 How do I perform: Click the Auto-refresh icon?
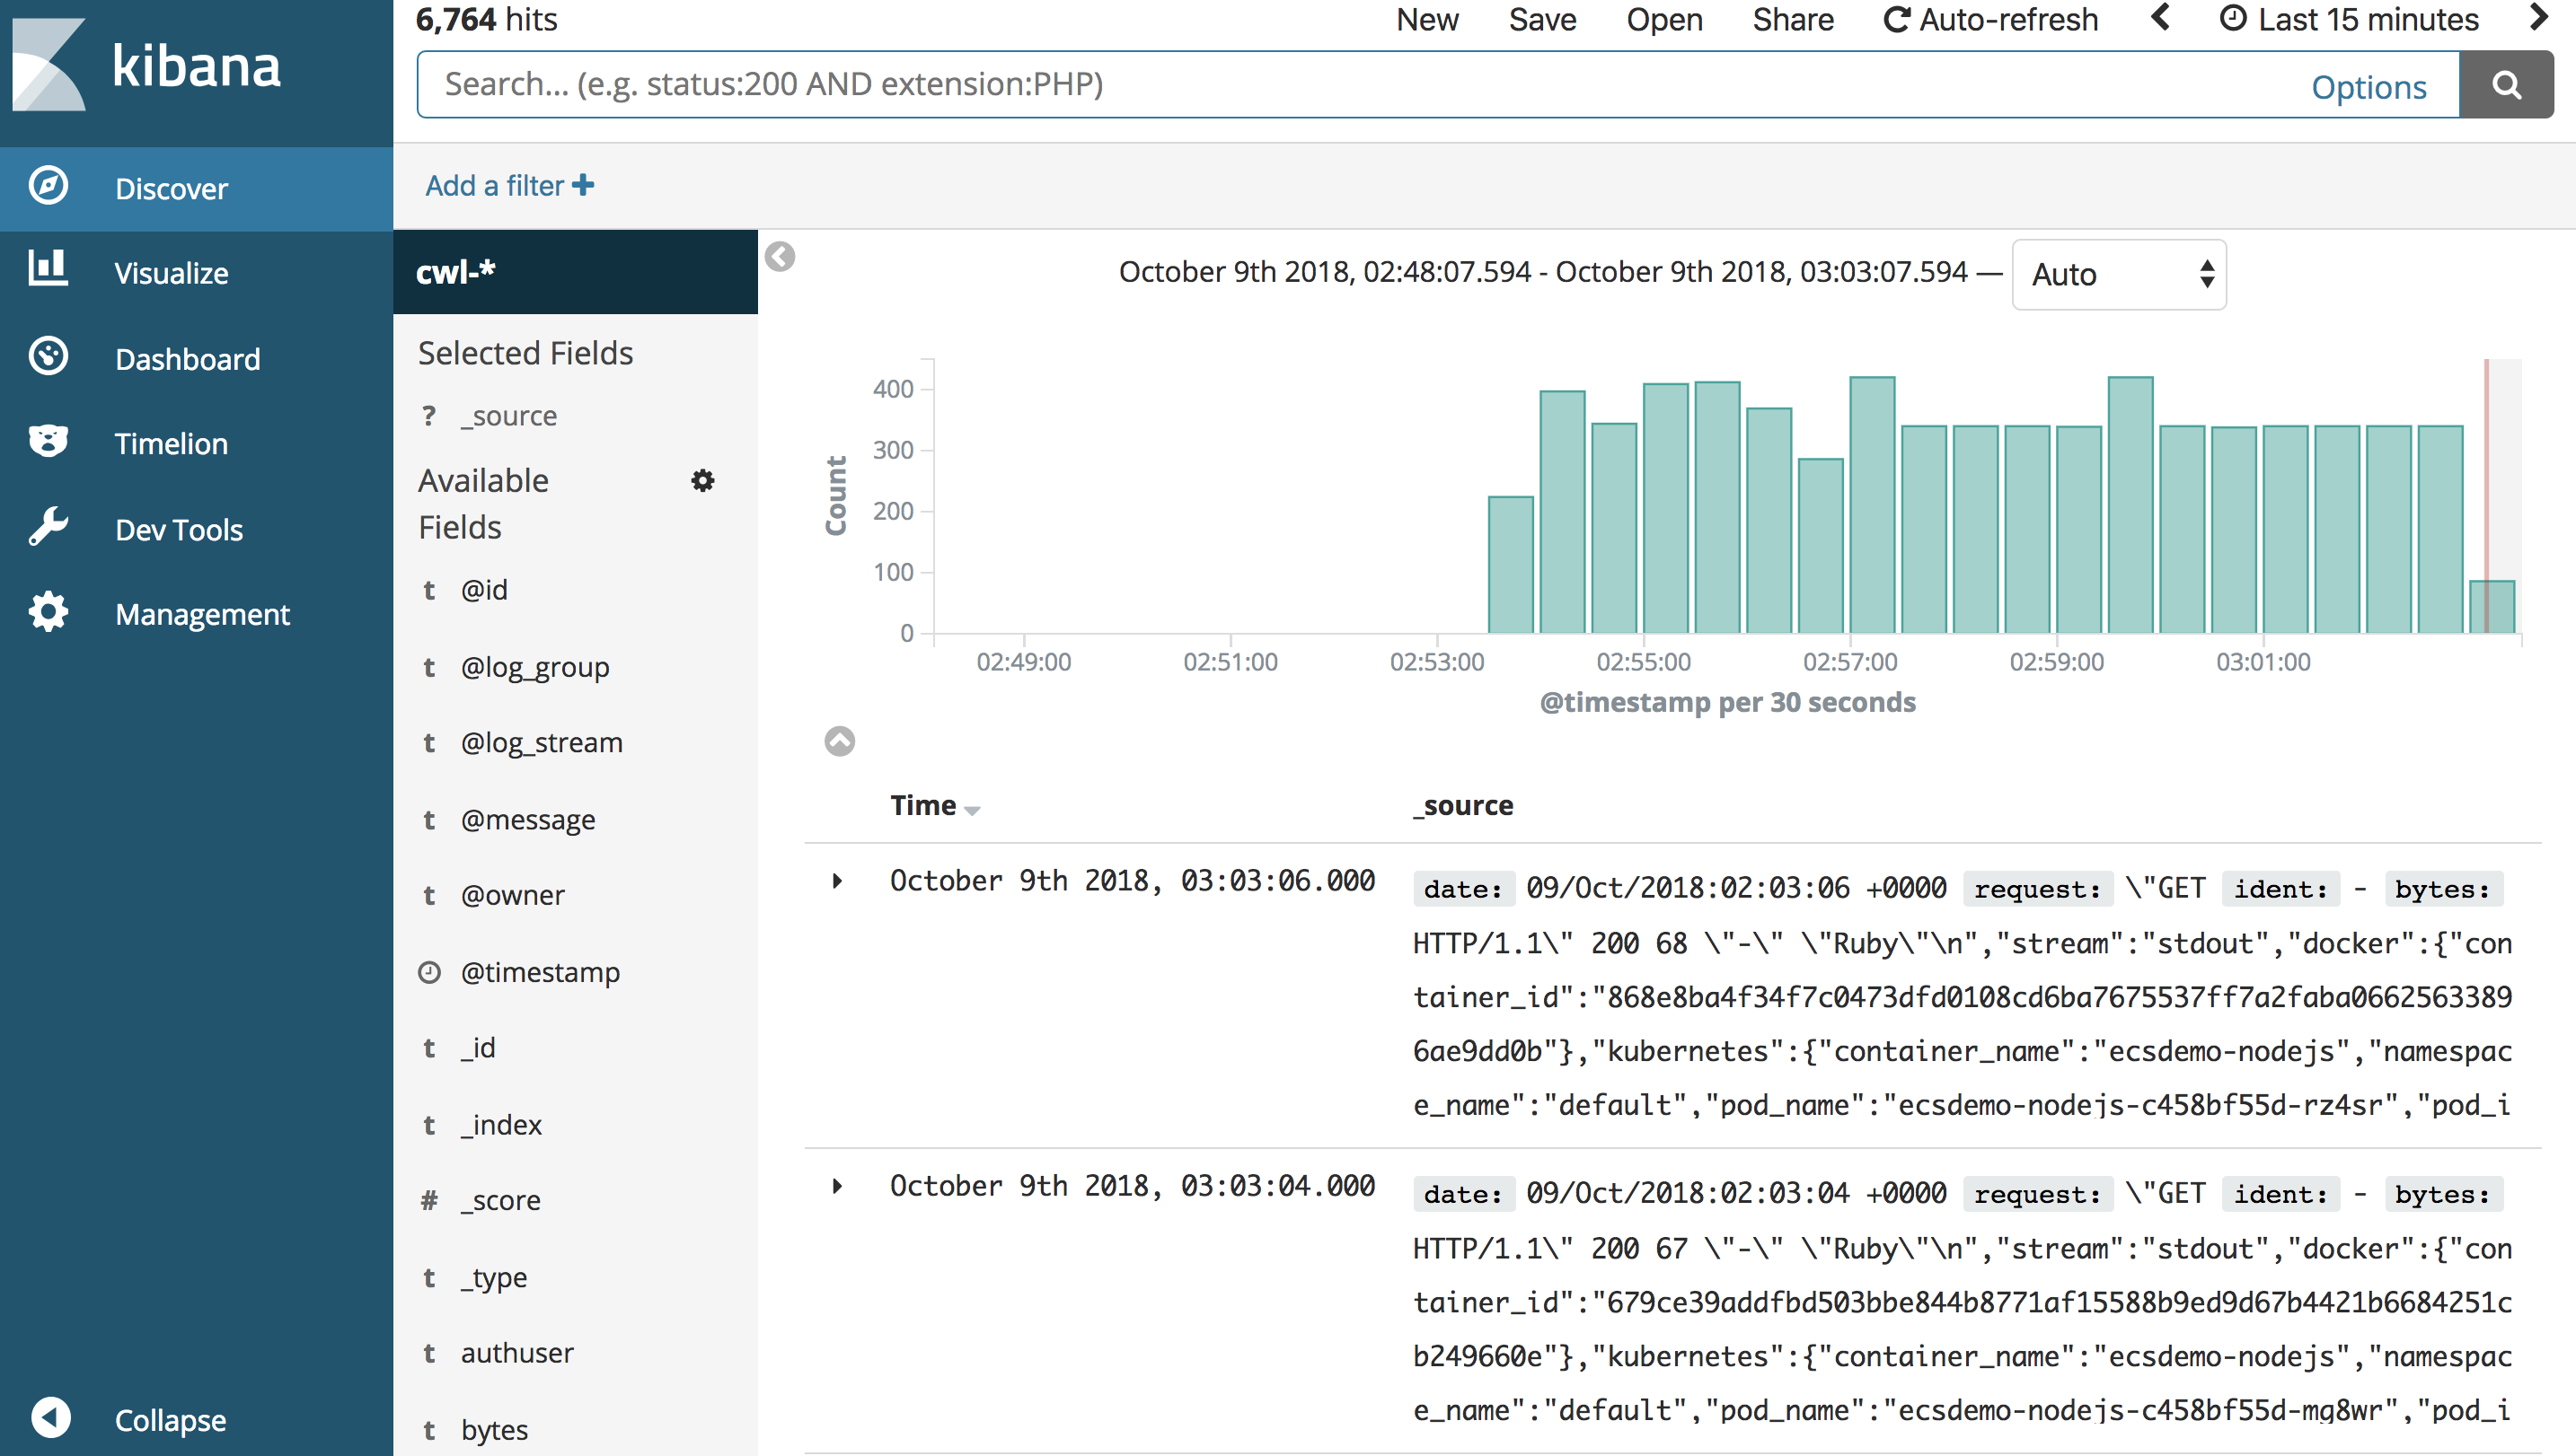pos(1899,19)
